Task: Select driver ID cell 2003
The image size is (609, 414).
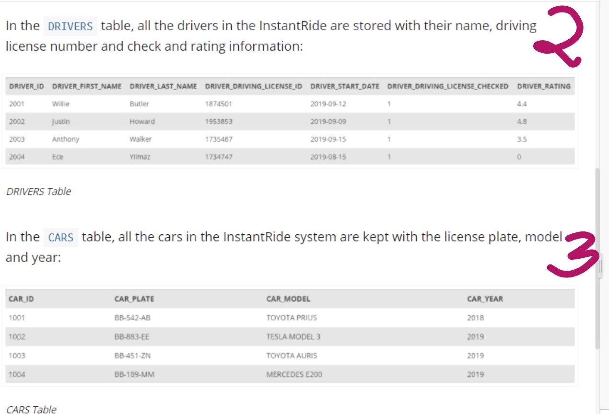Action: [17, 139]
